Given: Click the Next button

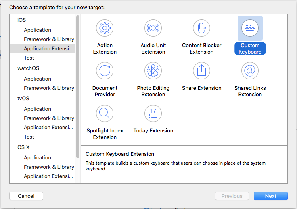Looking at the screenshot, I should (x=270, y=196).
